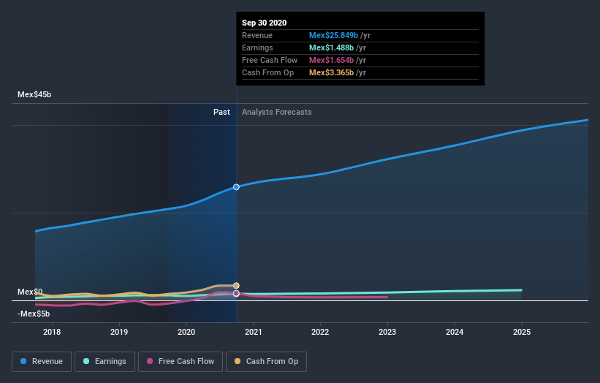600x383 pixels.
Task: Click the blue Revenue data point marker
Action: coord(236,187)
